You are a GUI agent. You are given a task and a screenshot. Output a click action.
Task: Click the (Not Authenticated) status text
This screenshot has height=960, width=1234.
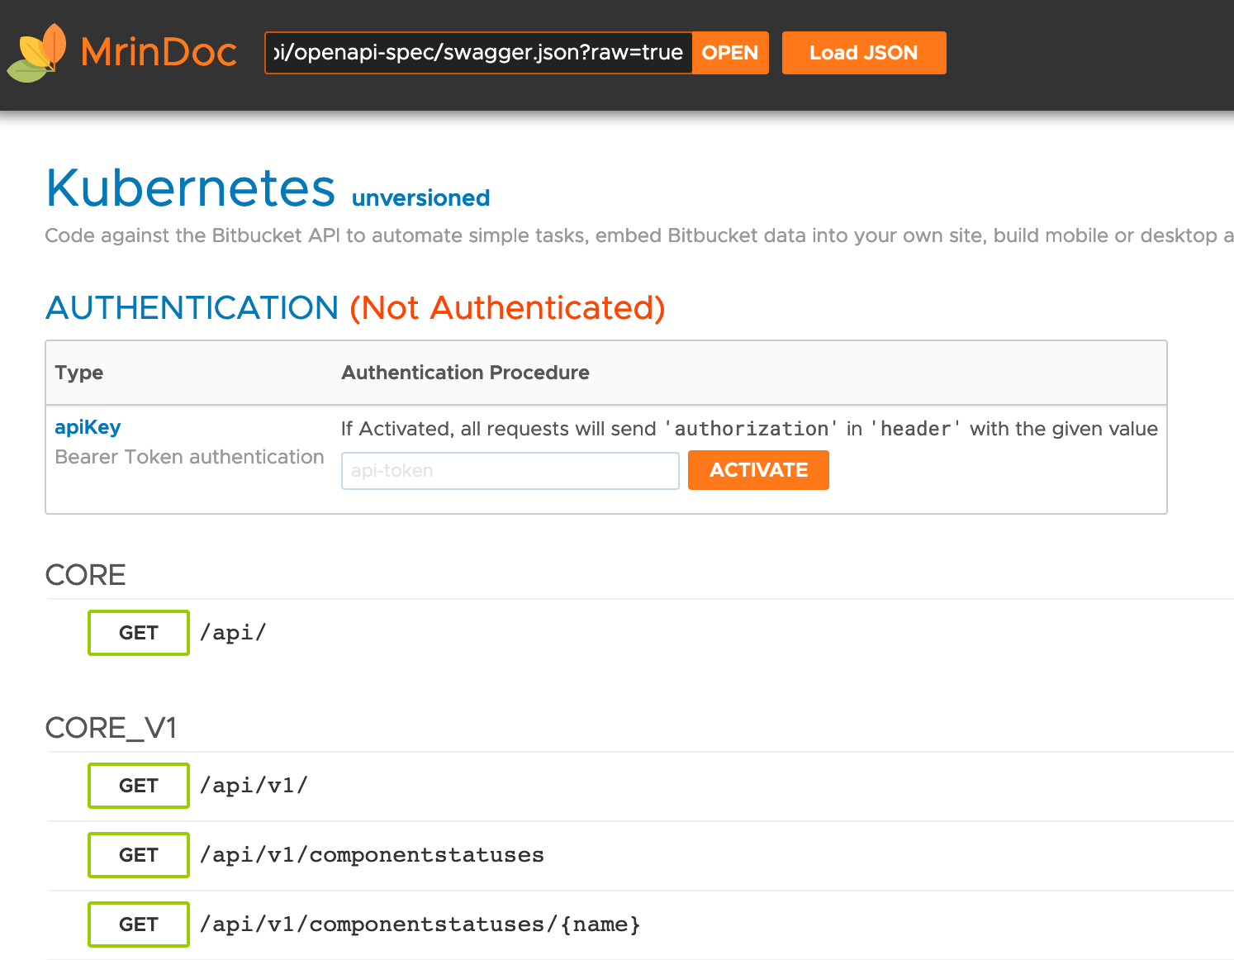(x=506, y=307)
